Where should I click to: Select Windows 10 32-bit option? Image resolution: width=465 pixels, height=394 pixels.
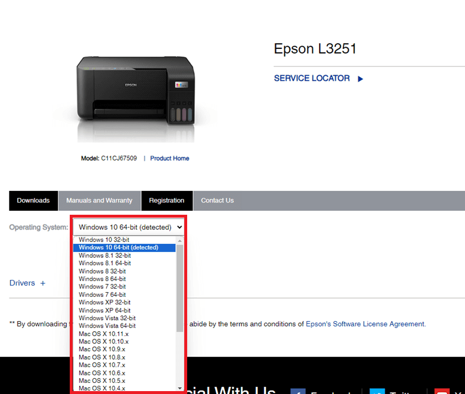click(124, 240)
